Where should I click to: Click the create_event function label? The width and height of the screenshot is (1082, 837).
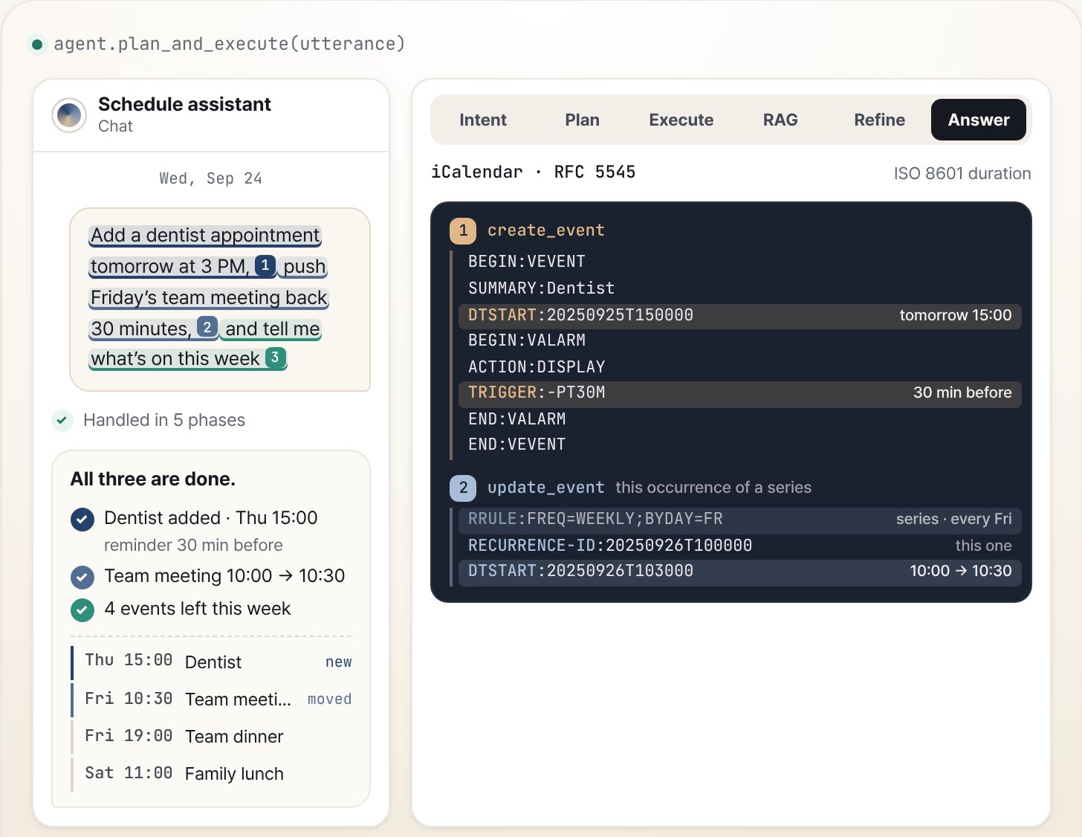(x=546, y=230)
